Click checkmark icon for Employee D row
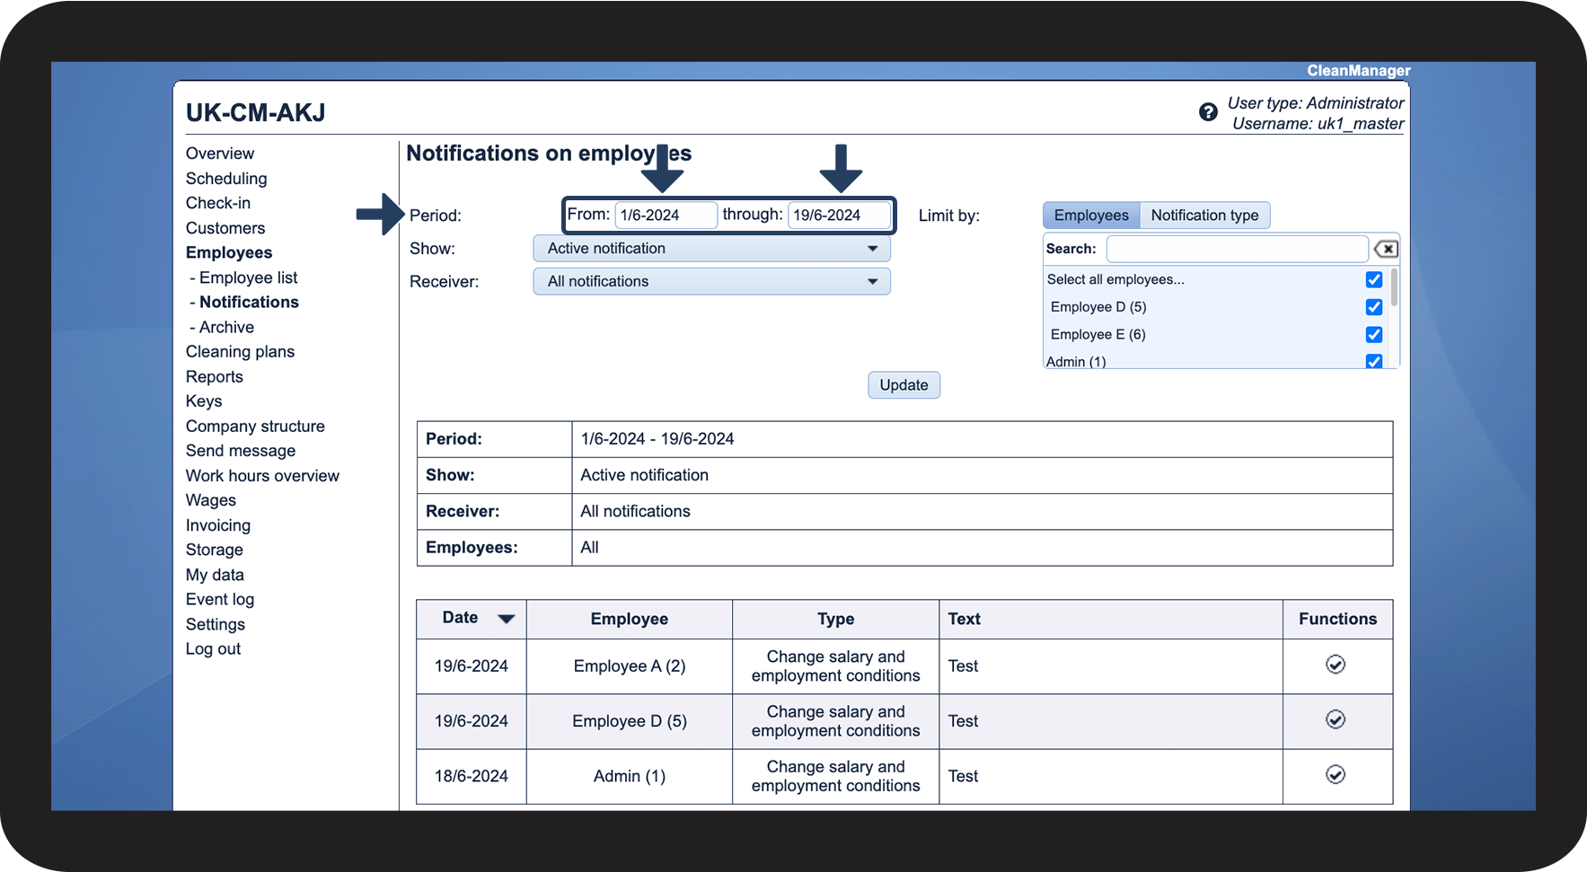This screenshot has height=872, width=1587. point(1336,719)
